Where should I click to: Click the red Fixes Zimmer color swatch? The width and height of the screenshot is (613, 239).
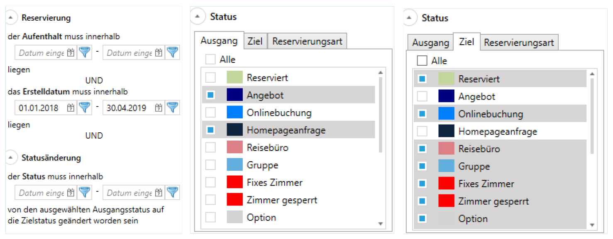235,182
